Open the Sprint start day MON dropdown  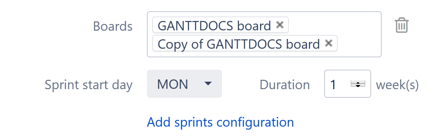[184, 84]
